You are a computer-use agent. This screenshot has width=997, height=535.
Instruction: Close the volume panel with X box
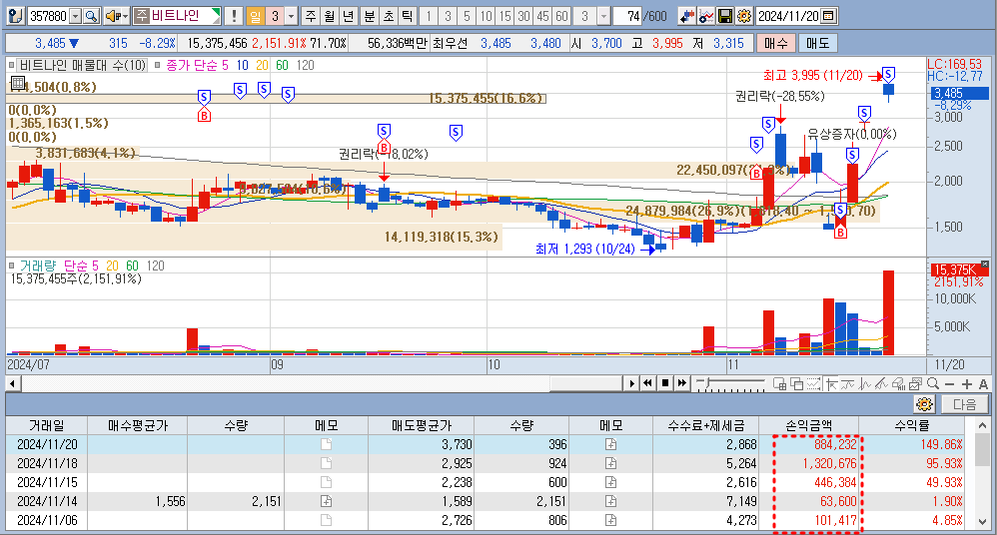click(x=984, y=264)
